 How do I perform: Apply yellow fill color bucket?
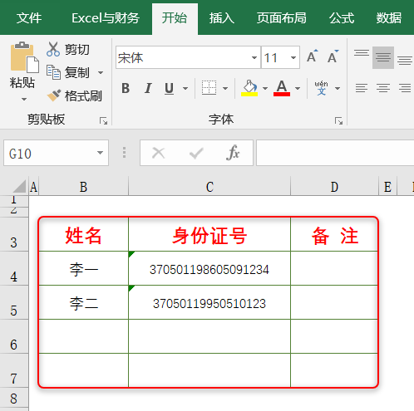[x=249, y=88]
